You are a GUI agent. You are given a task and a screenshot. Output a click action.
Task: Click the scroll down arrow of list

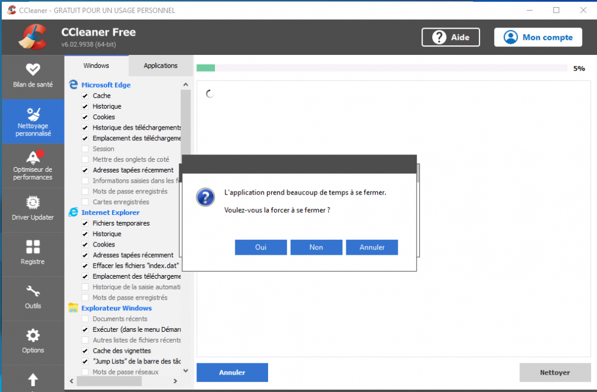click(x=186, y=371)
